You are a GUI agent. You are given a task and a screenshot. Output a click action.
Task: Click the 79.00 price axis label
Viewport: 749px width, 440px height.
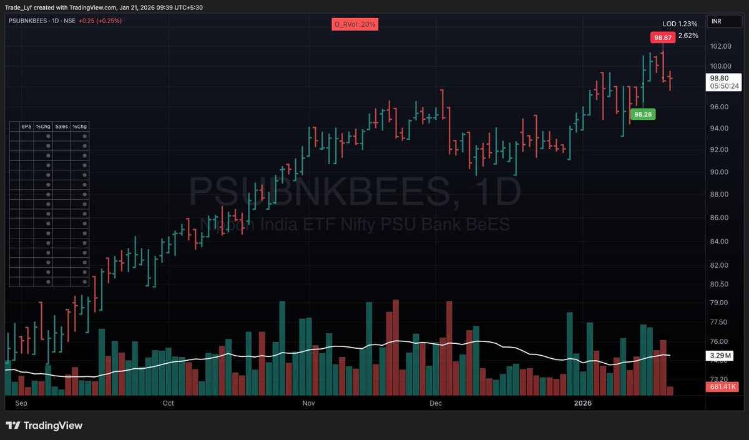coord(720,303)
